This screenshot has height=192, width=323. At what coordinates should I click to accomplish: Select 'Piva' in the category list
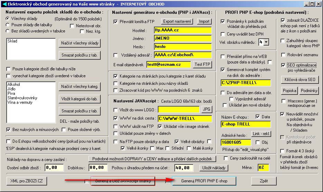(11, 93)
